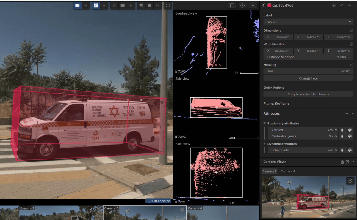Go back using the left chevron
Image resolution: width=357 pixels, height=220 pixels.
tap(264, 5)
